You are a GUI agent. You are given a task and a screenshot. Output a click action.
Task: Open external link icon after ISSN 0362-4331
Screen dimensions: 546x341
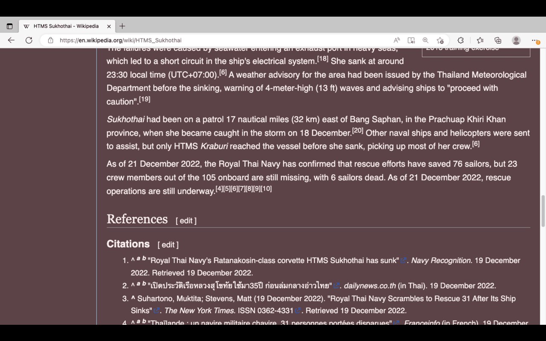(x=298, y=311)
